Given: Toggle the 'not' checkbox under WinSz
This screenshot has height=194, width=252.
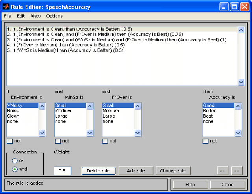Looking at the screenshot, I should (58, 141).
